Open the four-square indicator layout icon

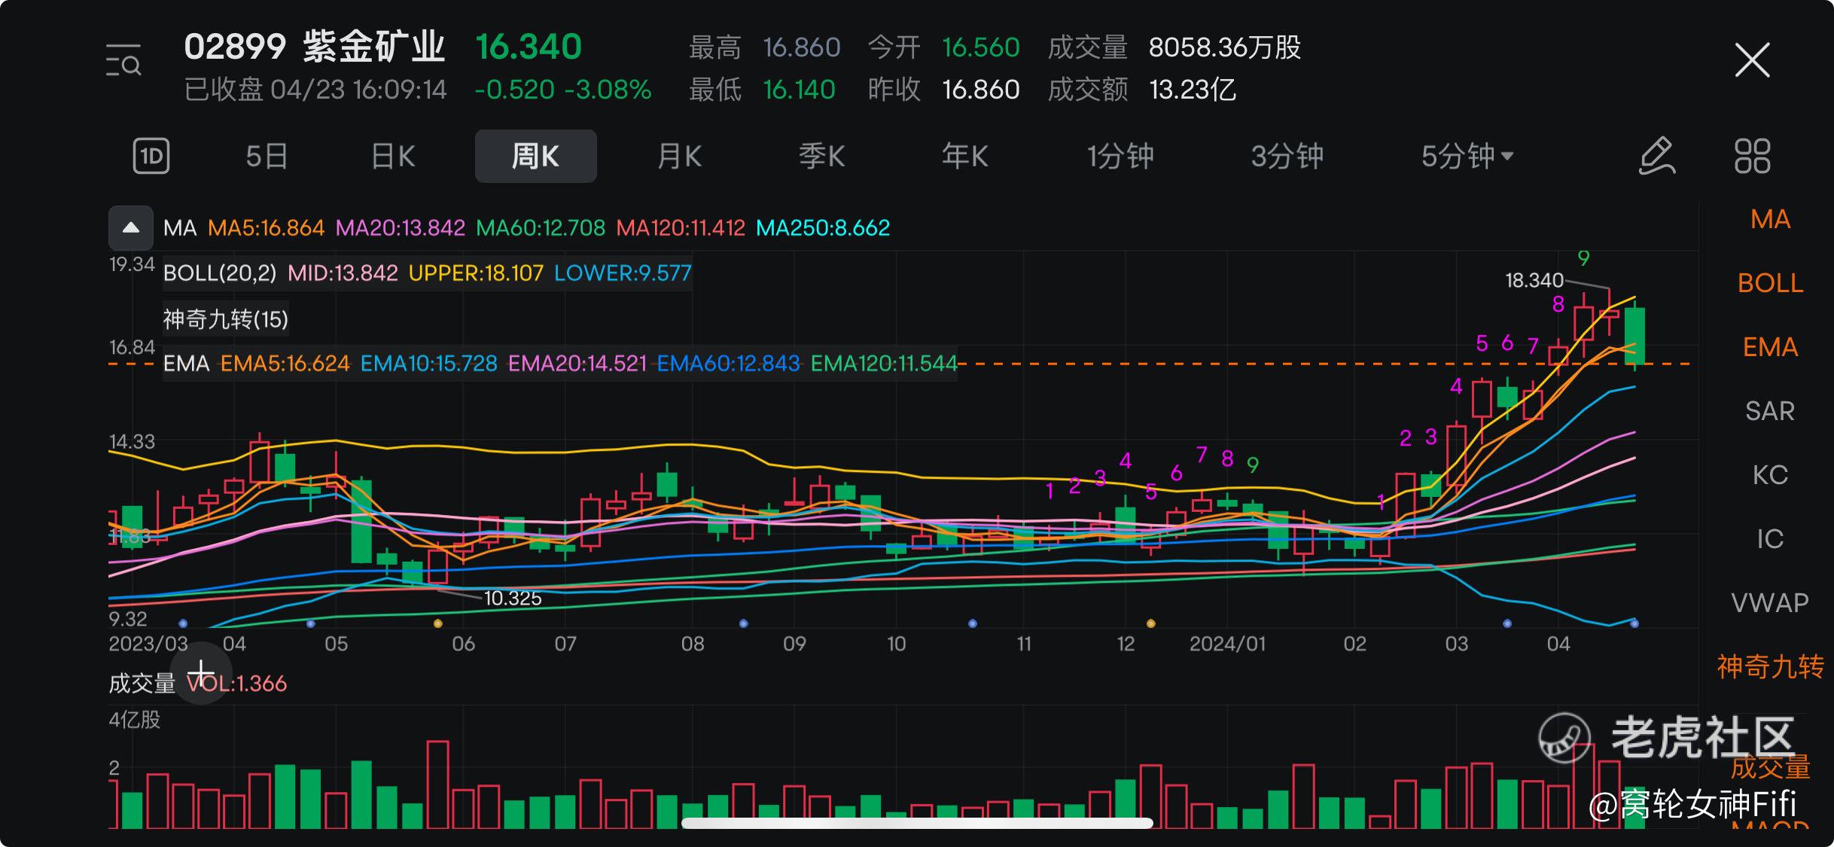(x=1752, y=157)
